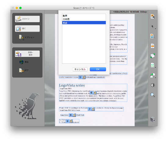This screenshot has width=168, height=141.
Task: Select the arrow pointer tool
Action: point(152,26)
